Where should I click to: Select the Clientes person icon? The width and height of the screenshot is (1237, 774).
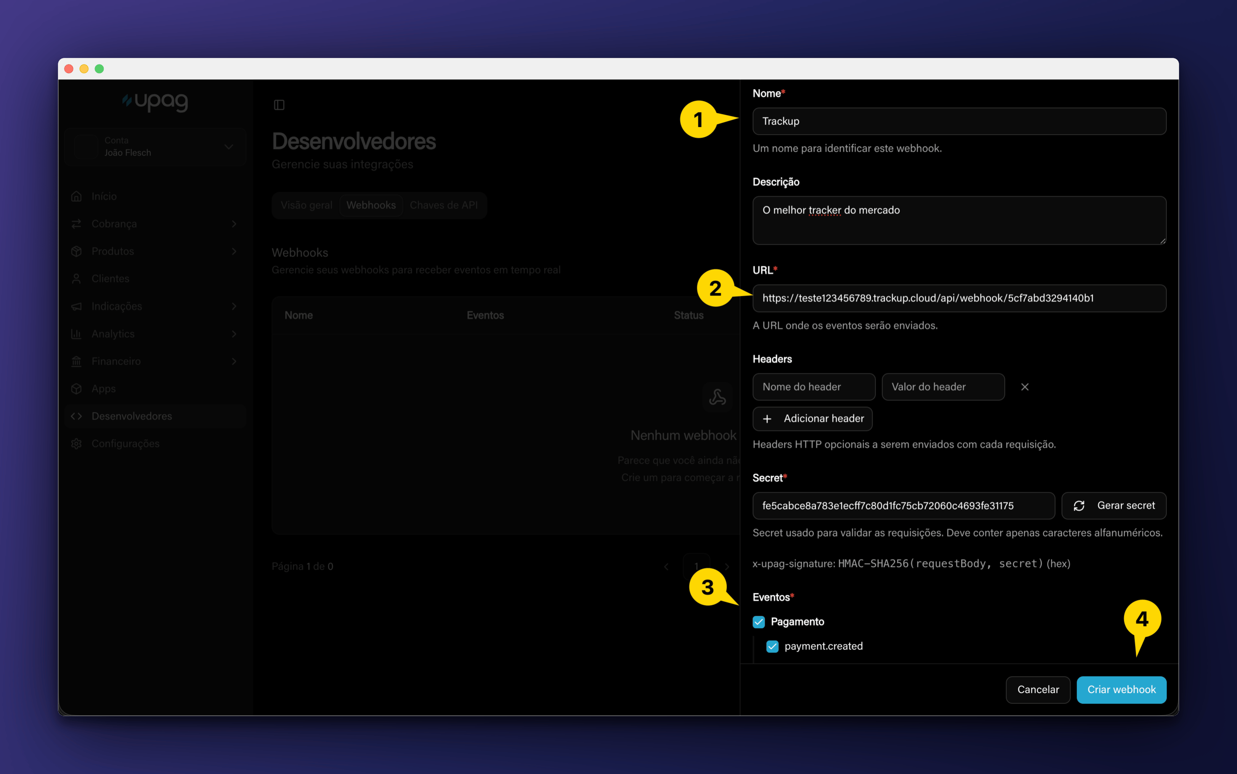76,278
